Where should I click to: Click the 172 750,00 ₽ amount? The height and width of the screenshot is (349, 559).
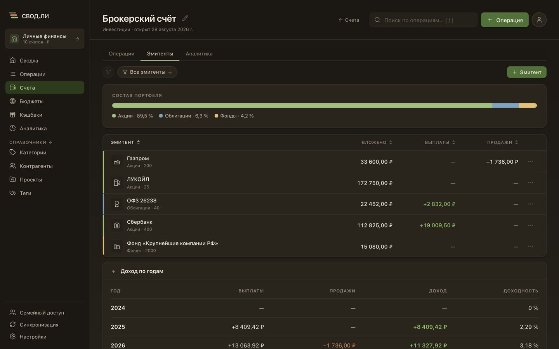pyautogui.click(x=375, y=183)
